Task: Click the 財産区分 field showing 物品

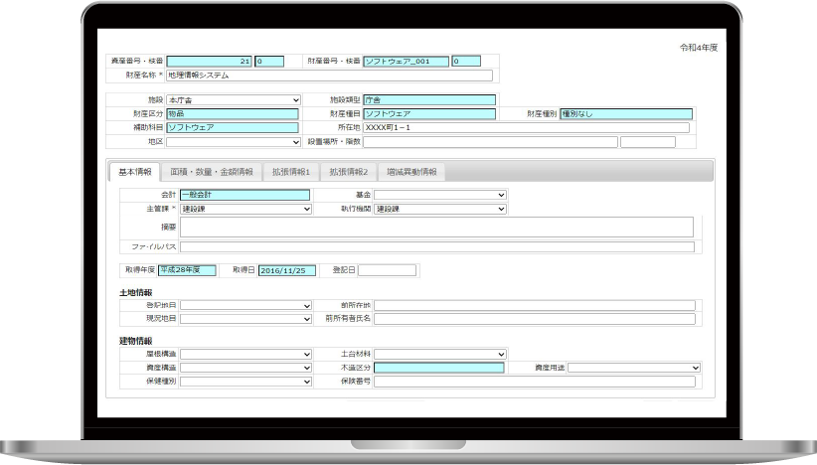Action: pos(233,114)
